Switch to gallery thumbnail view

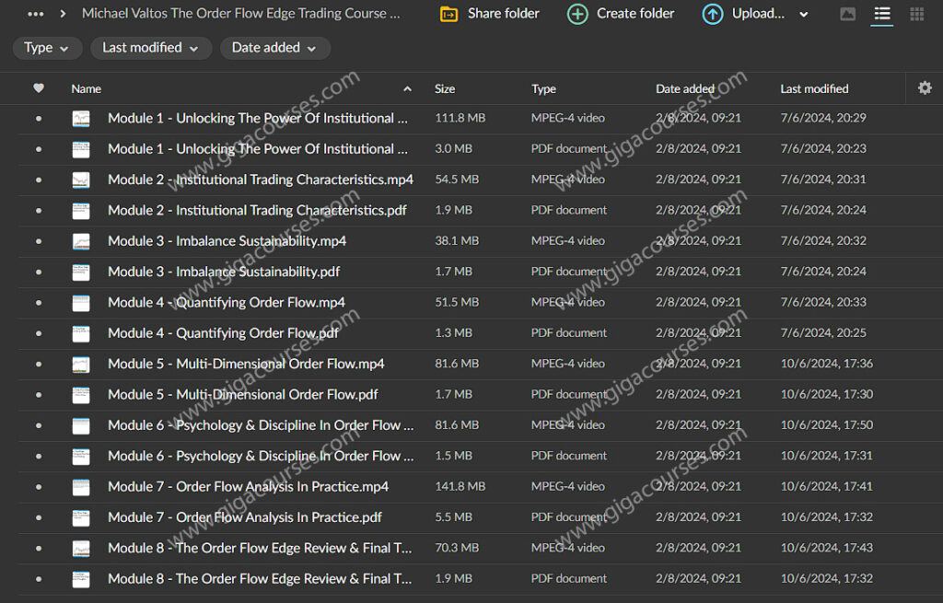click(x=848, y=14)
